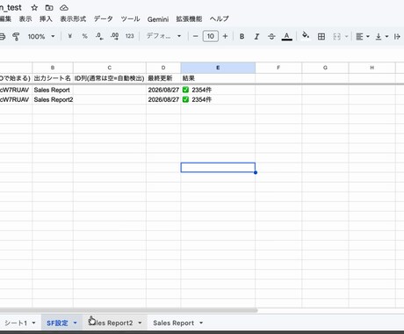Check the cloud save status icon
The image size is (404, 334).
click(x=64, y=8)
